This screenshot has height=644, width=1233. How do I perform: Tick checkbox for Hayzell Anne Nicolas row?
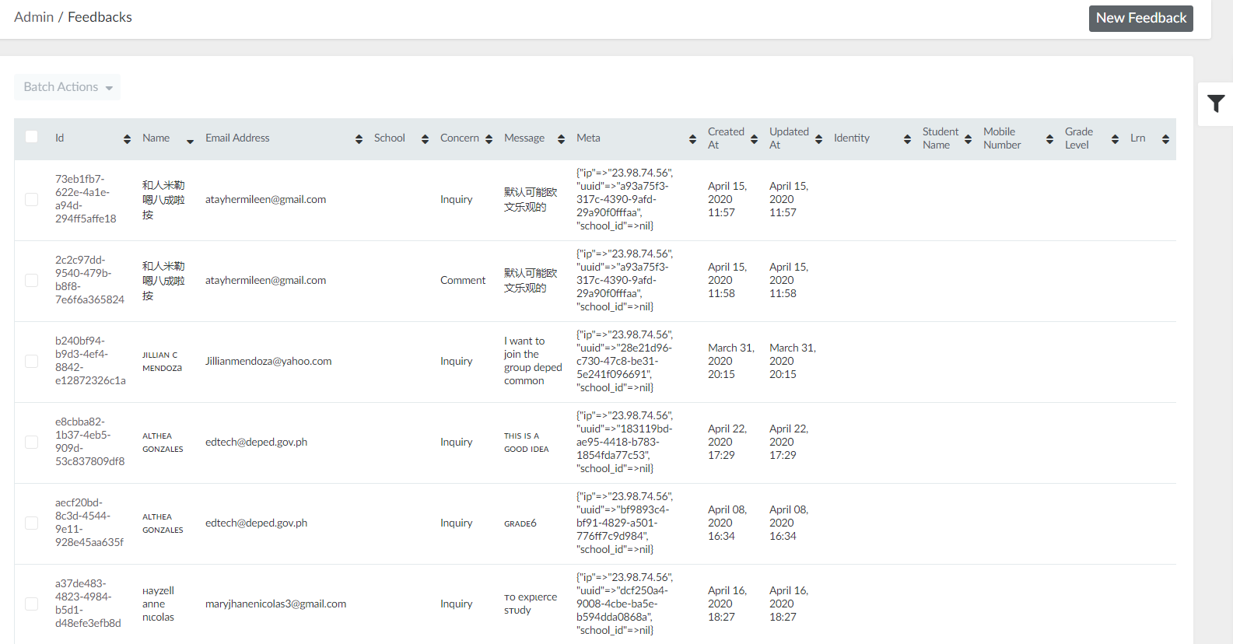[x=32, y=604]
